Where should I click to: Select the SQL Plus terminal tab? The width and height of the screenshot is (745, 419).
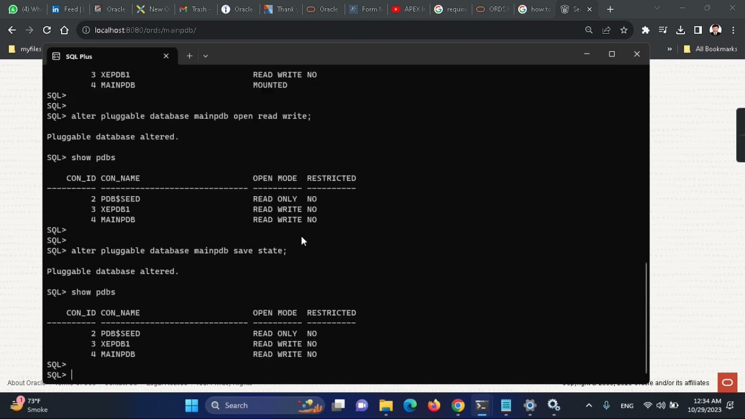[x=111, y=56]
